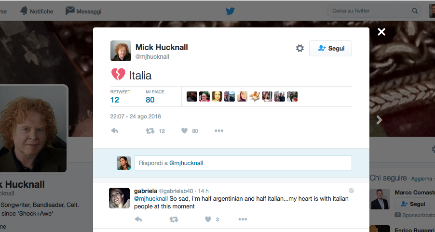
Task: Like the Italia tweet with heart icon
Action: (184, 130)
